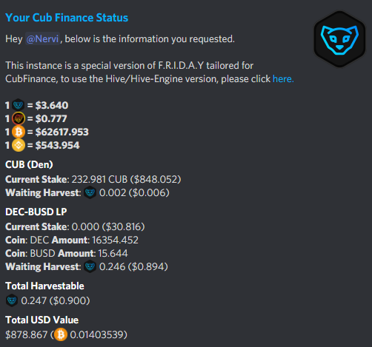Click the 232.981 CUB current stake value
The image size is (372, 347).
(99, 179)
